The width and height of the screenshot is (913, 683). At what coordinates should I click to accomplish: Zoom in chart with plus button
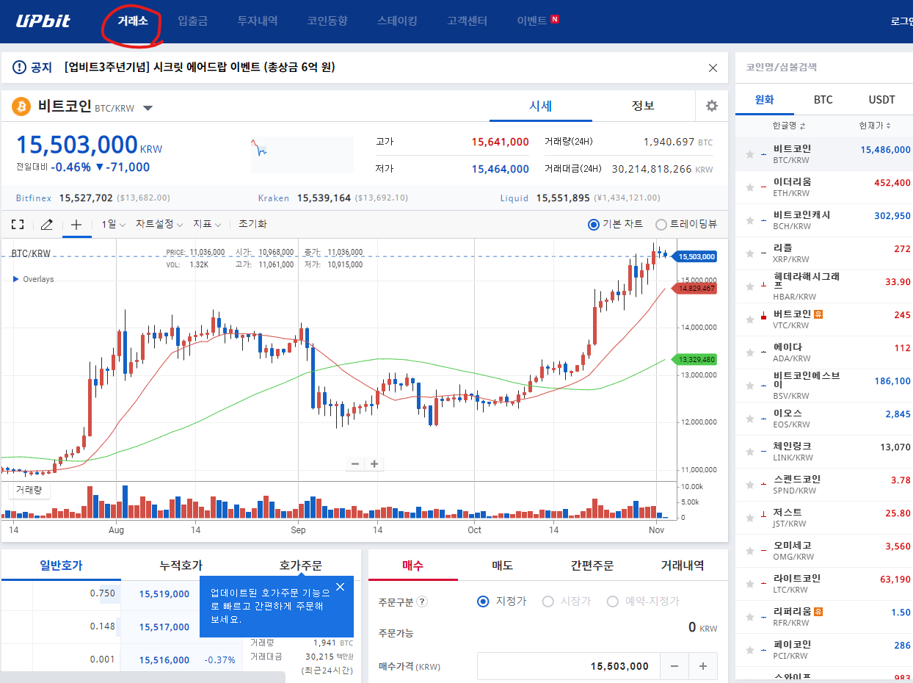pyautogui.click(x=374, y=463)
